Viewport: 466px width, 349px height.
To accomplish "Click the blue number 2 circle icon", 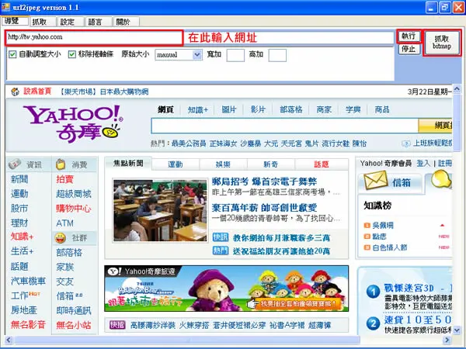I will 373,323.
